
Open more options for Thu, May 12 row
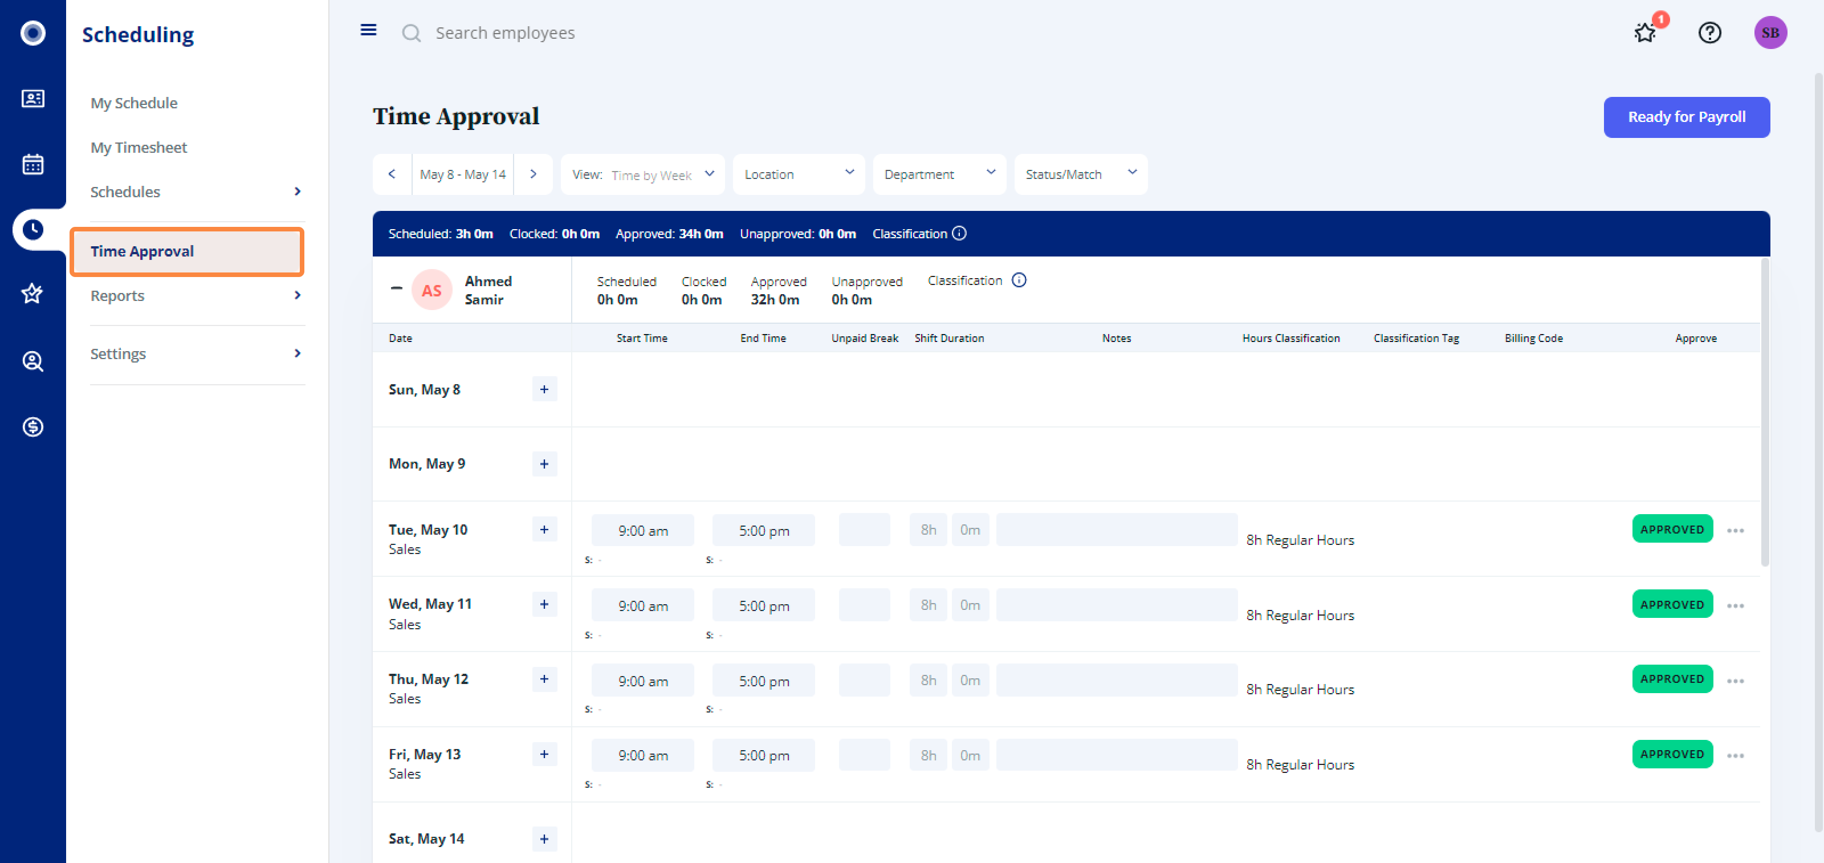(1736, 681)
